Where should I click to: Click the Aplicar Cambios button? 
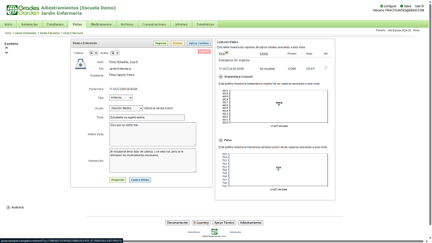point(199,43)
